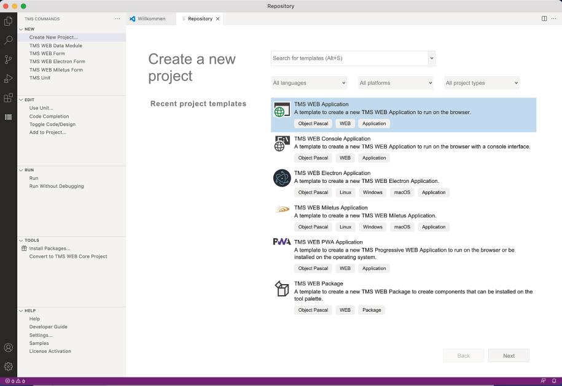Open the All project types dropdown
This screenshot has width=562, height=386.
482,83
